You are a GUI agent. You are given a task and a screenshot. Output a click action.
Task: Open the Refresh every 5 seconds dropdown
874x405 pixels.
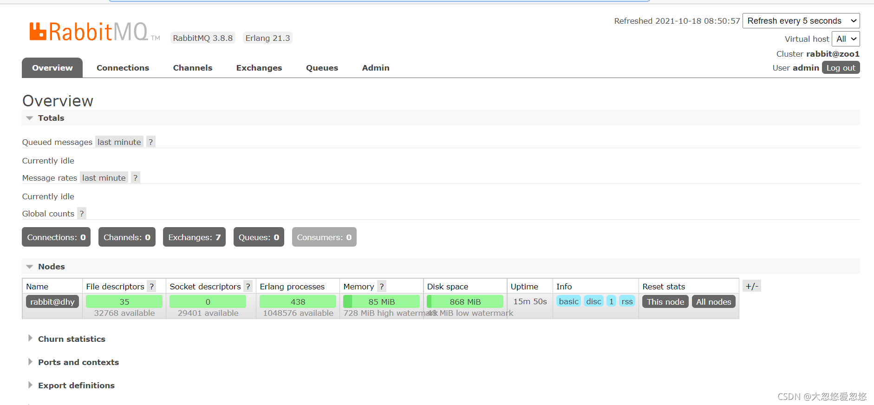click(x=801, y=21)
